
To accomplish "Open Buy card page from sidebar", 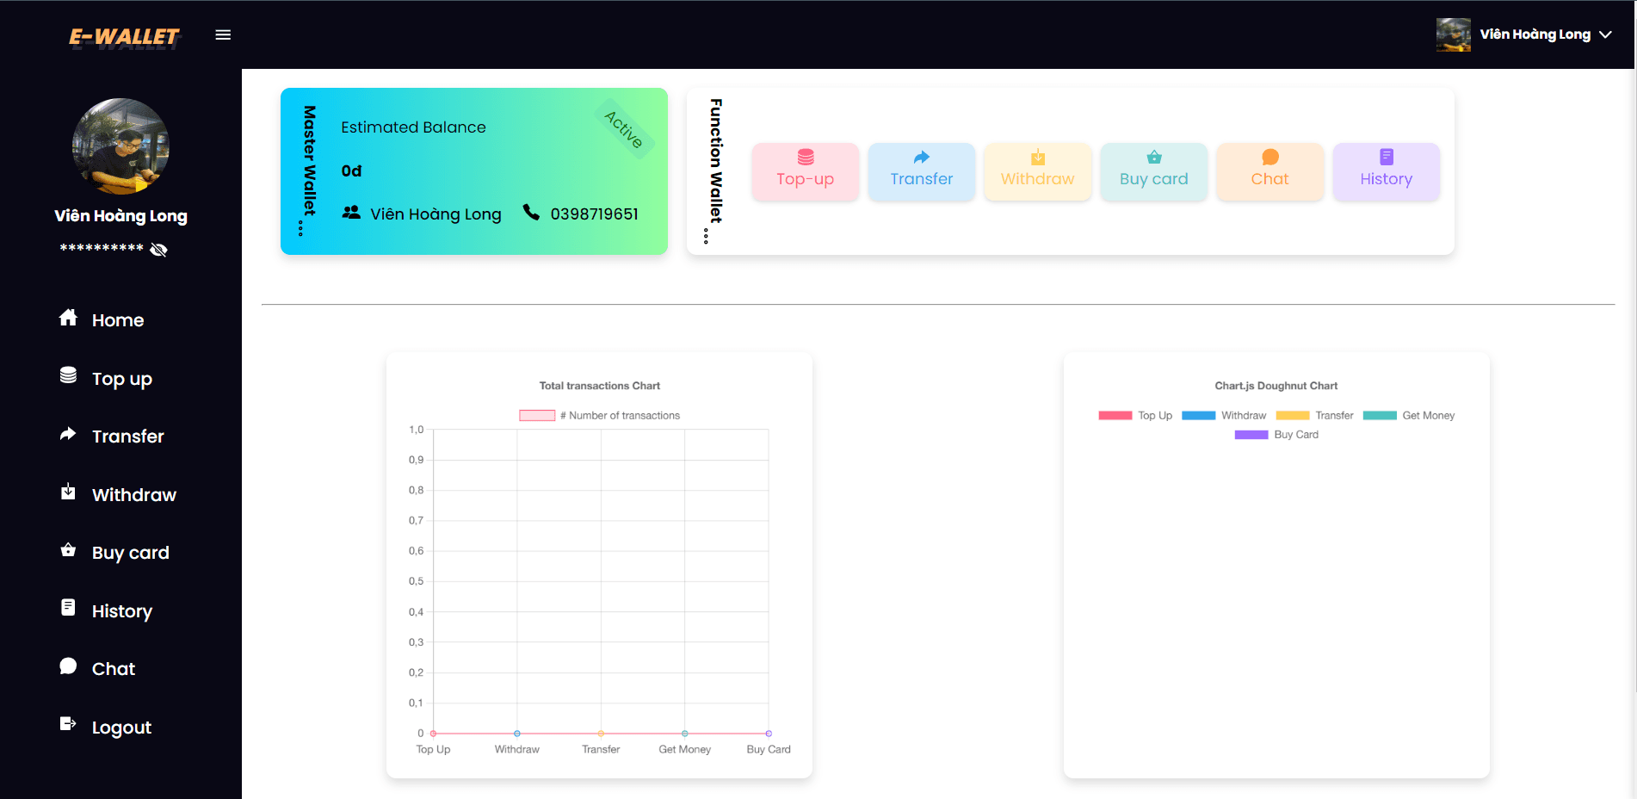I will tap(131, 553).
